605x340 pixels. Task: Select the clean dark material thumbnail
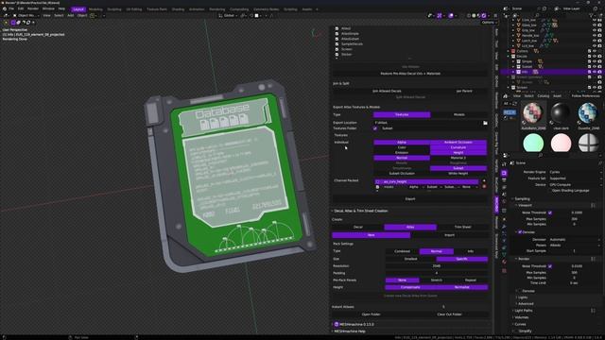click(x=561, y=114)
